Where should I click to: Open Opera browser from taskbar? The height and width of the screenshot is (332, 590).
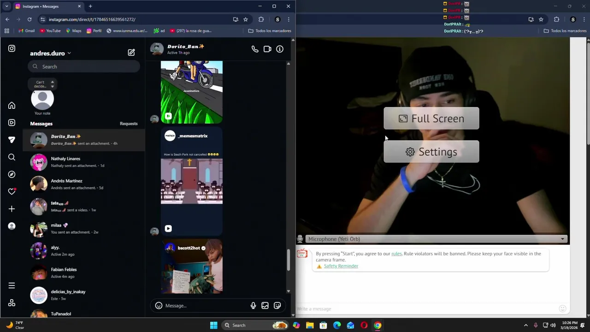364,325
